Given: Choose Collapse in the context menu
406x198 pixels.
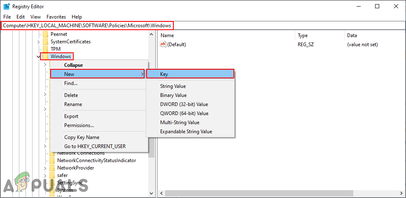Looking at the screenshot, I should (99, 65).
